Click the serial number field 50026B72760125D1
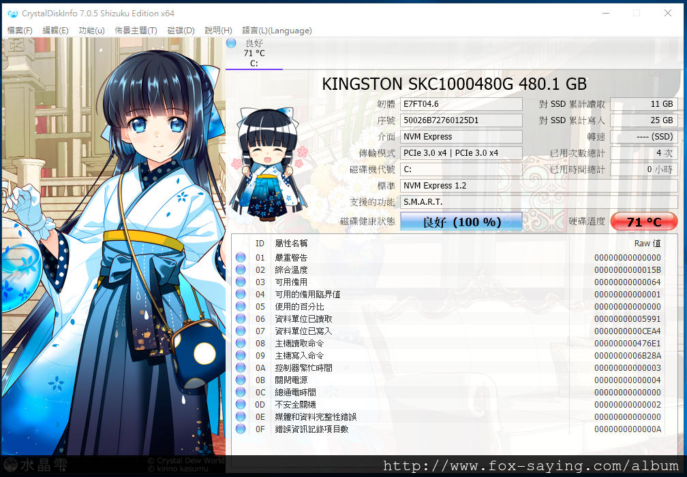Screen dimensions: 687x477 point(461,120)
